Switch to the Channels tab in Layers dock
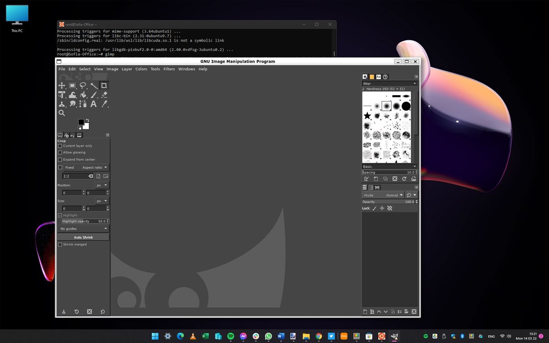This screenshot has height=343, width=549. [x=371, y=187]
